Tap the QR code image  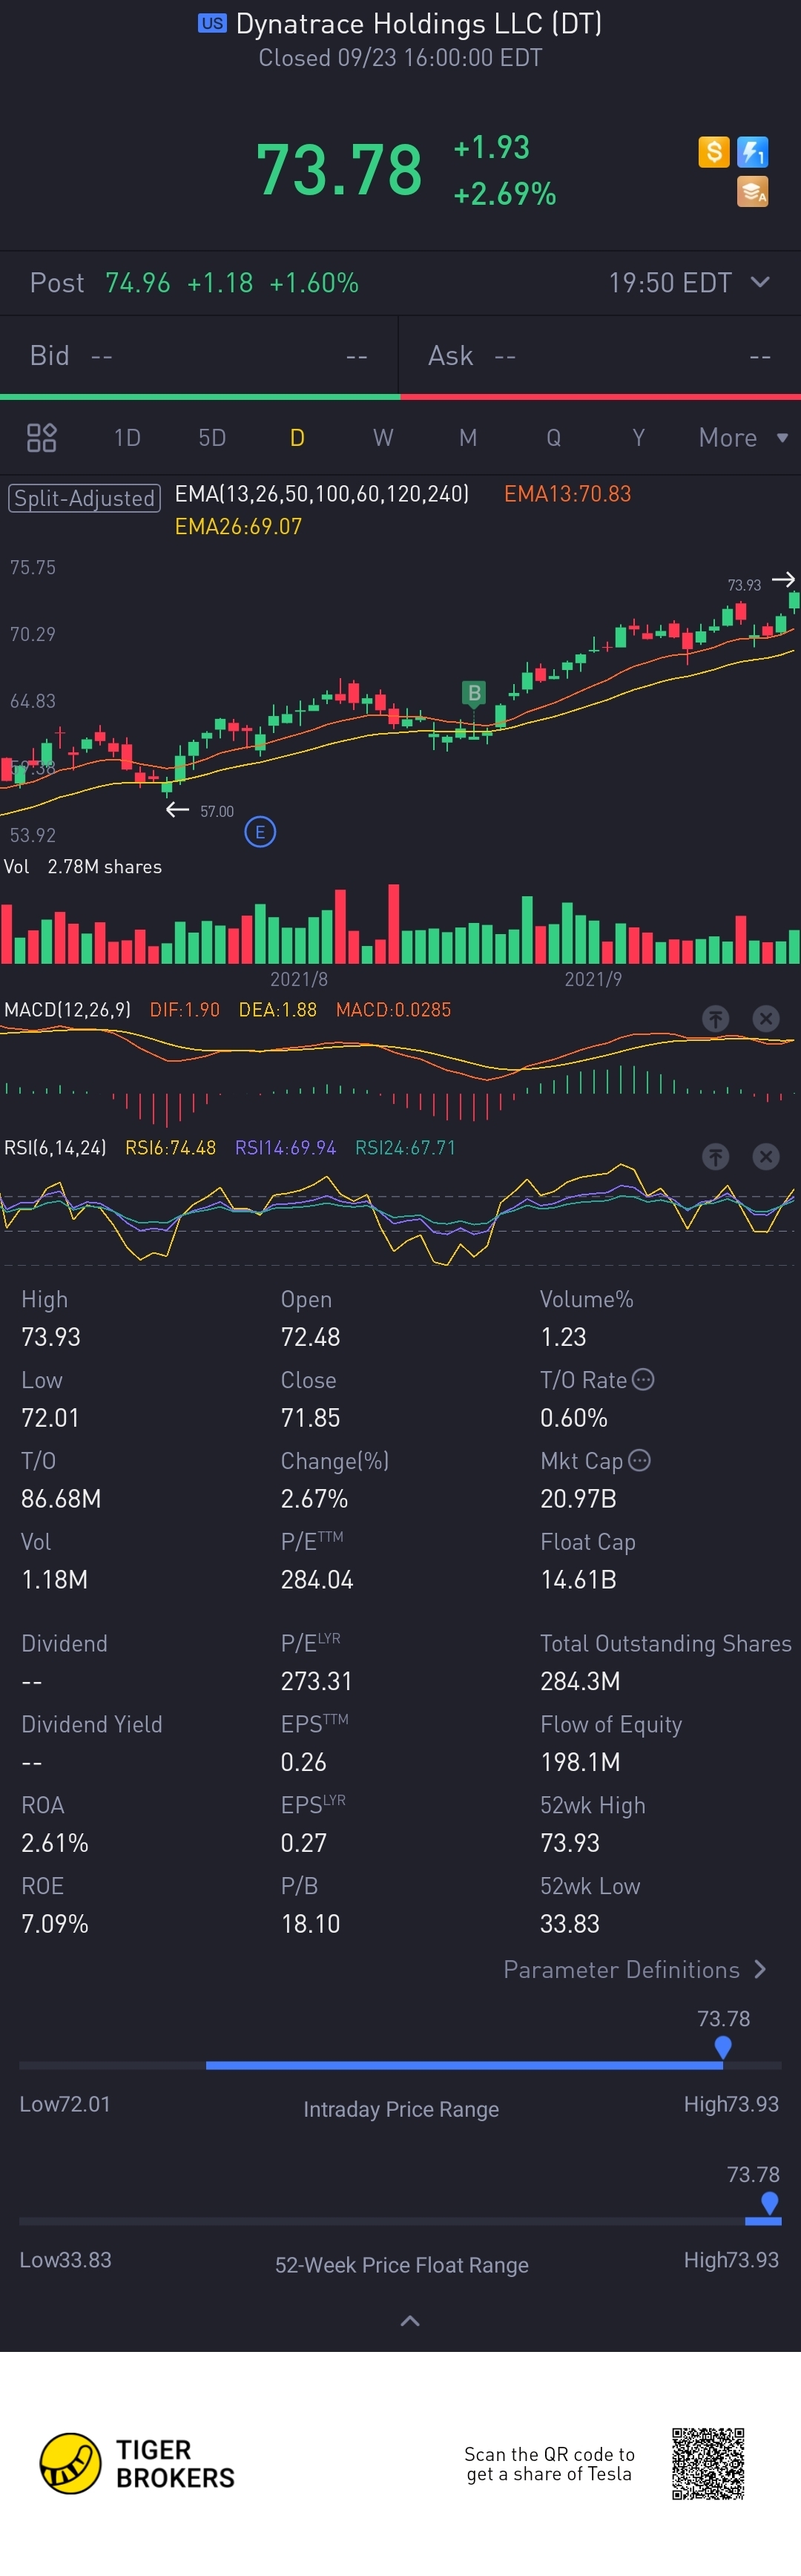click(x=708, y=2463)
